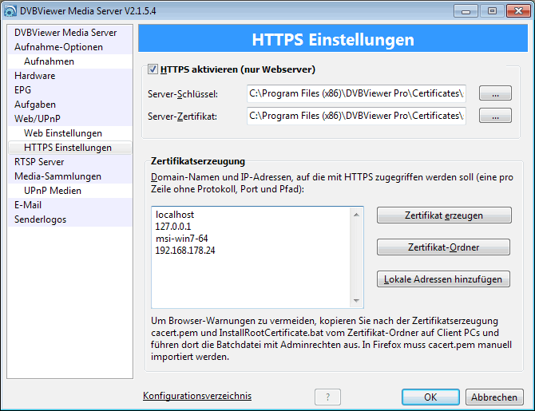
Task: Click Abbrechen to cancel
Action: pos(494,397)
